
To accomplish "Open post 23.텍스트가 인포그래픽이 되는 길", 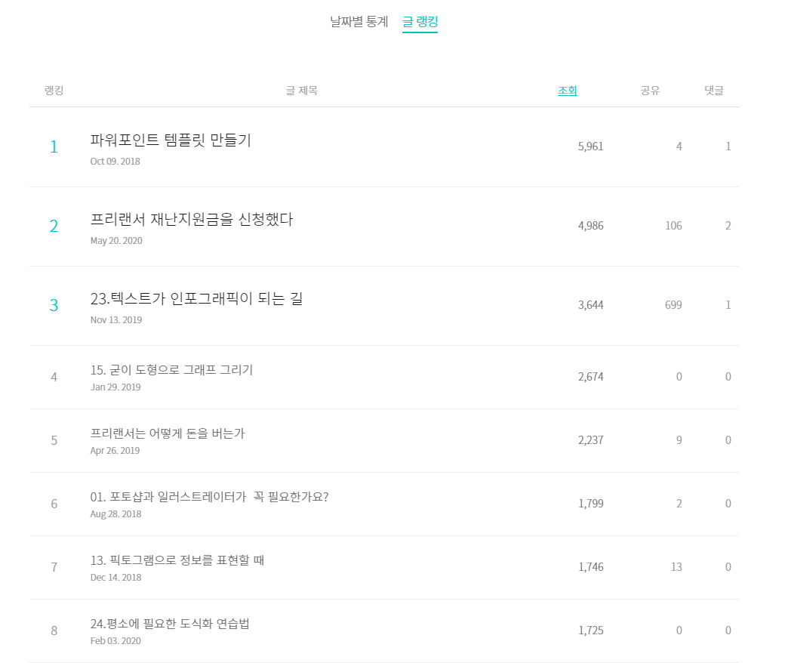I will click(x=196, y=298).
